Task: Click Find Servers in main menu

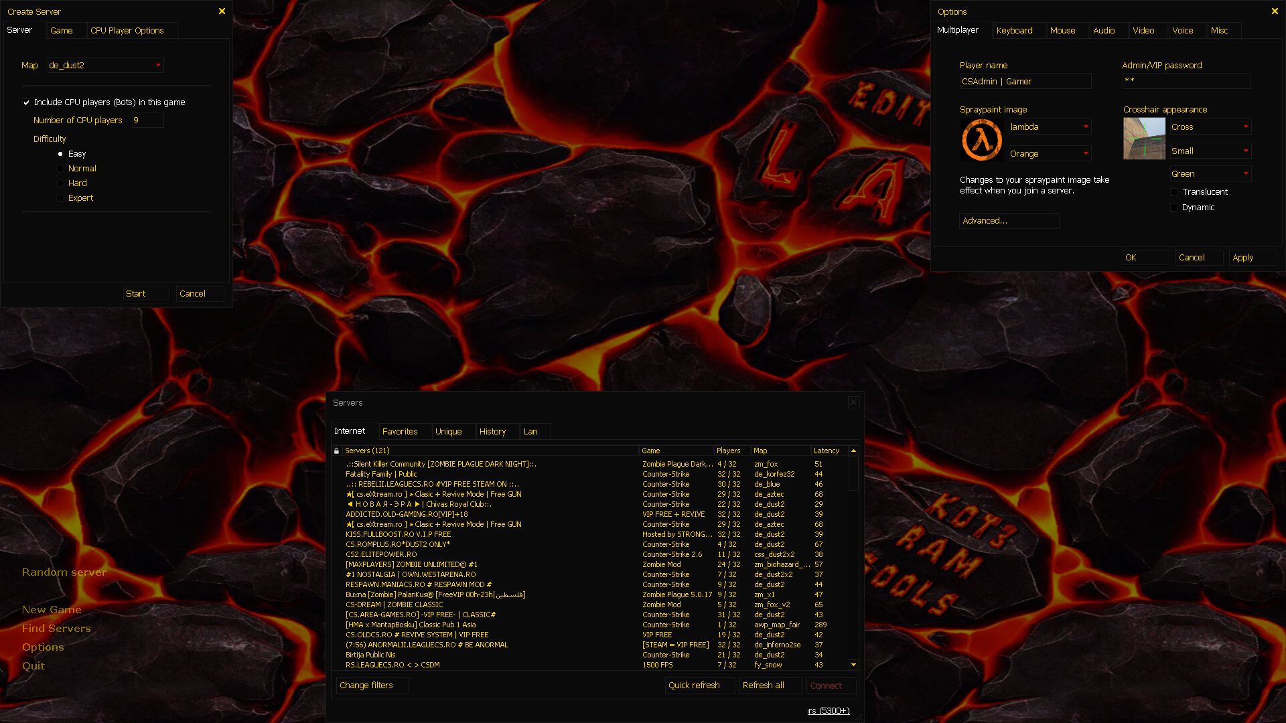Action: click(x=56, y=629)
